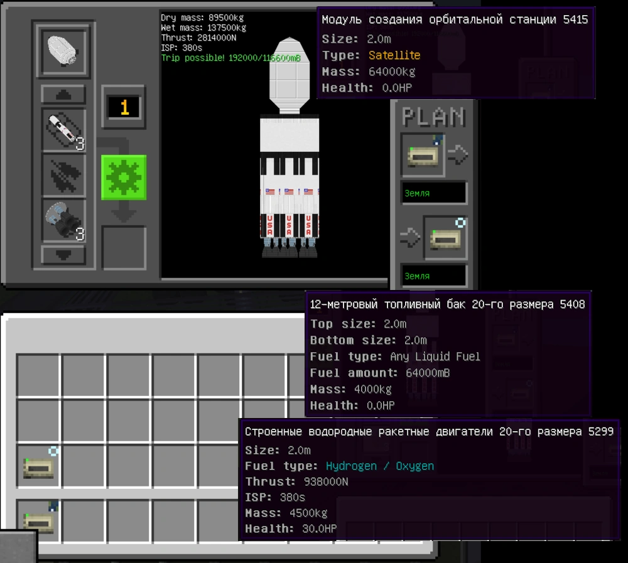This screenshot has height=563, width=628.
Task: Select the satellite capsule part slot
Action: pyautogui.click(x=63, y=51)
